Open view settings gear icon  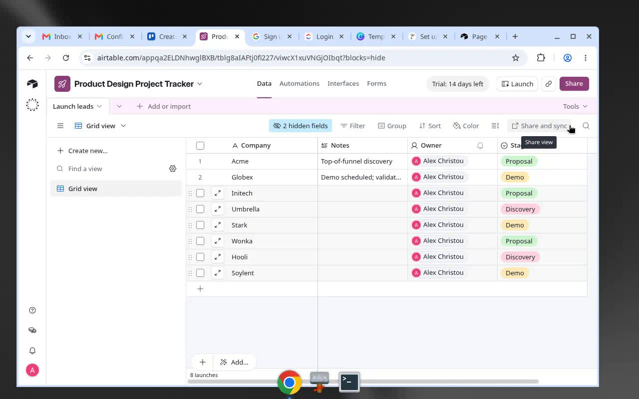173,169
